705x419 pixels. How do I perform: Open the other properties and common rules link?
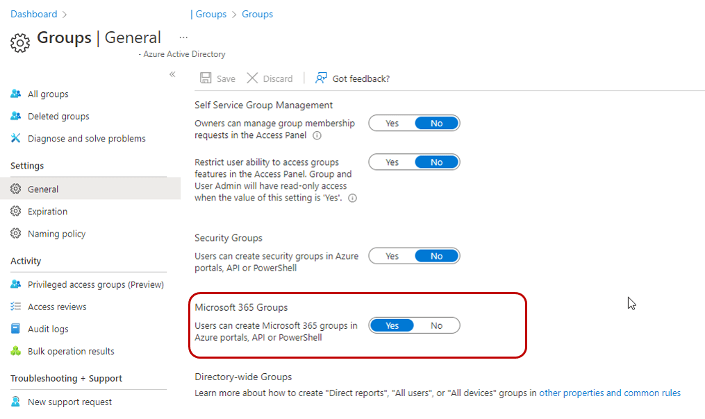pyautogui.click(x=610, y=393)
